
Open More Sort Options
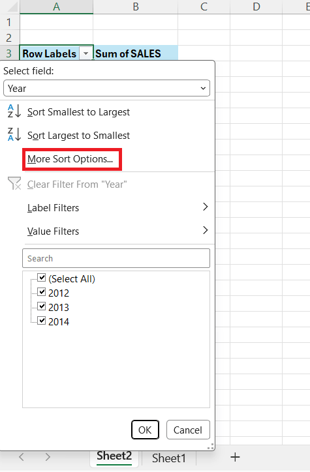(x=70, y=159)
